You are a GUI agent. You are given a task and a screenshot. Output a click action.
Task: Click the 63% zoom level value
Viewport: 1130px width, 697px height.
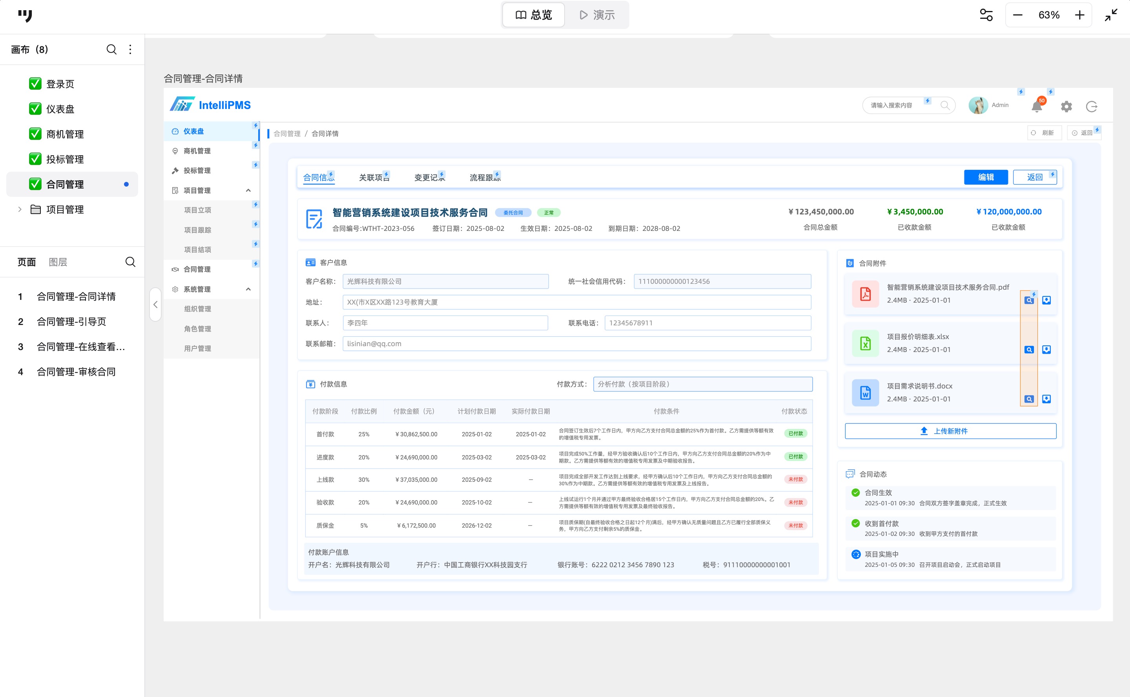tap(1048, 15)
